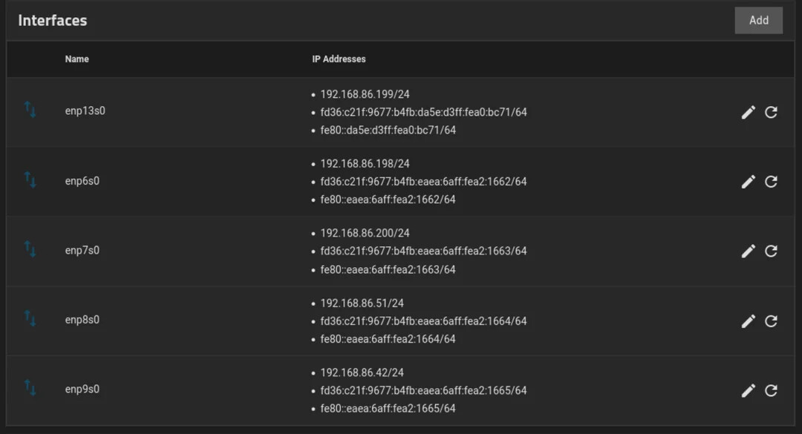
Task: Reset configuration of enp13s0 interface
Action: (x=771, y=113)
